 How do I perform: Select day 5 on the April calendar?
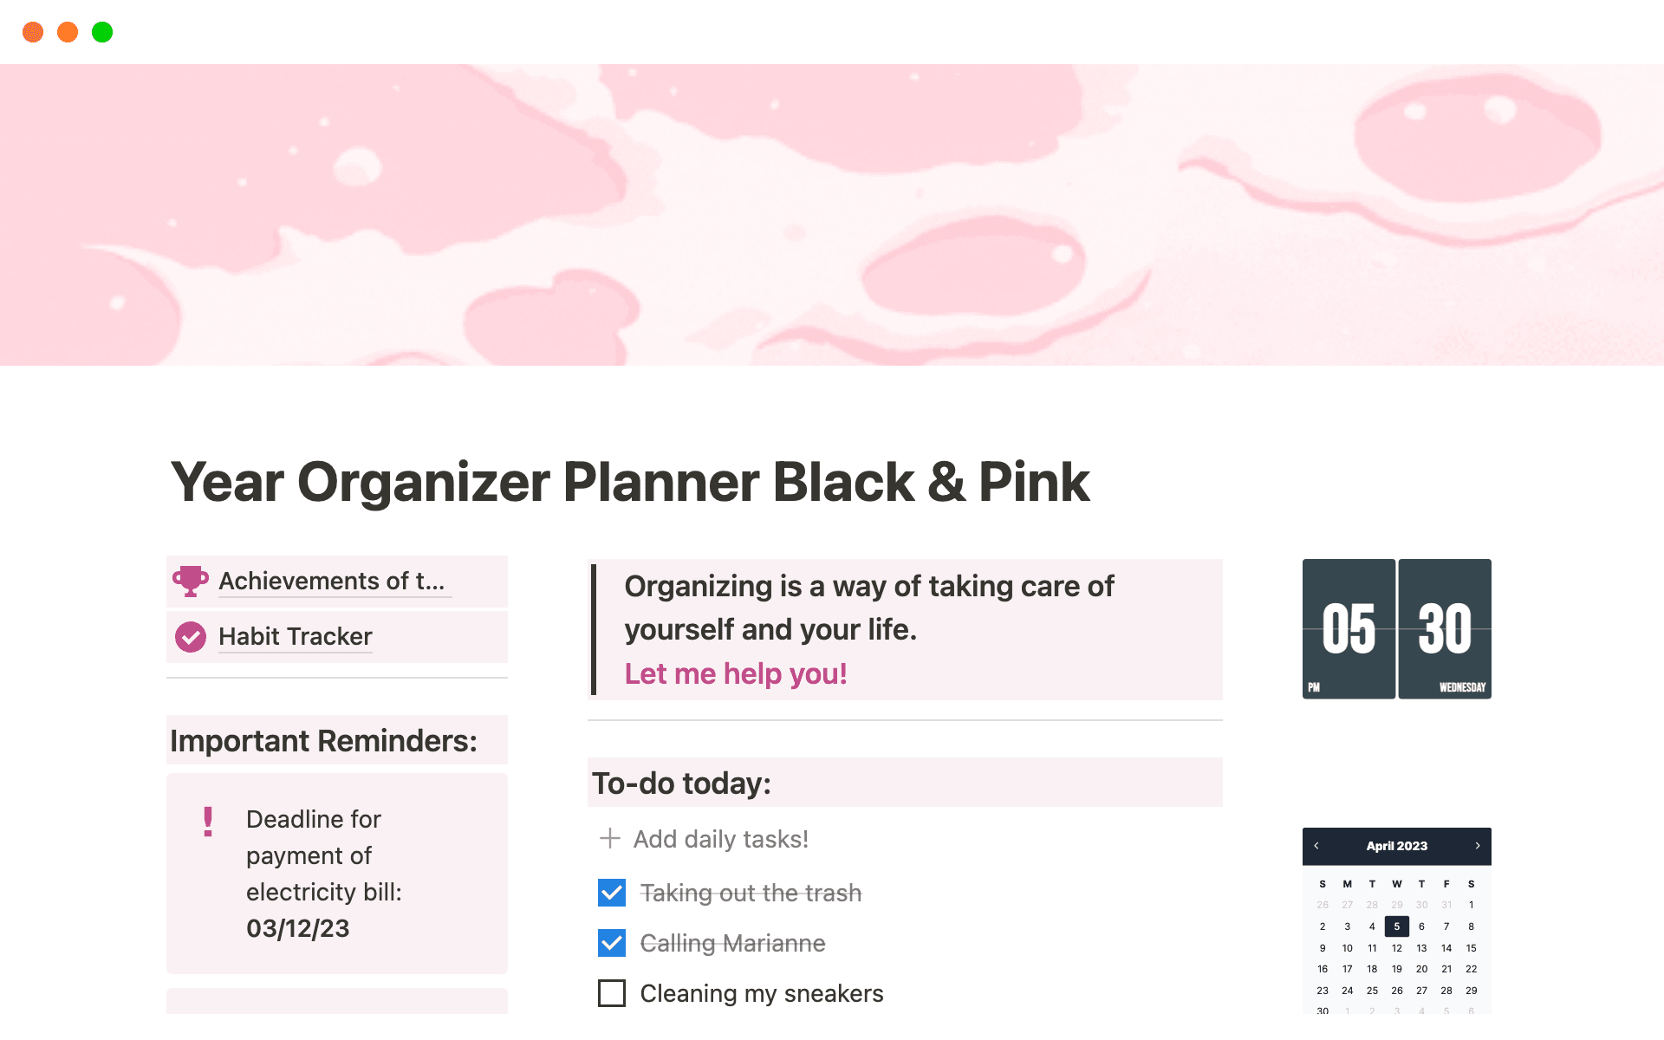pyautogui.click(x=1397, y=926)
